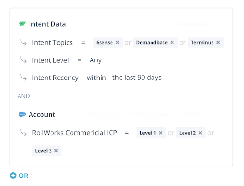The image size is (244, 186).
Task: Remove the Level 1 ICP tag
Action: coord(161,133)
